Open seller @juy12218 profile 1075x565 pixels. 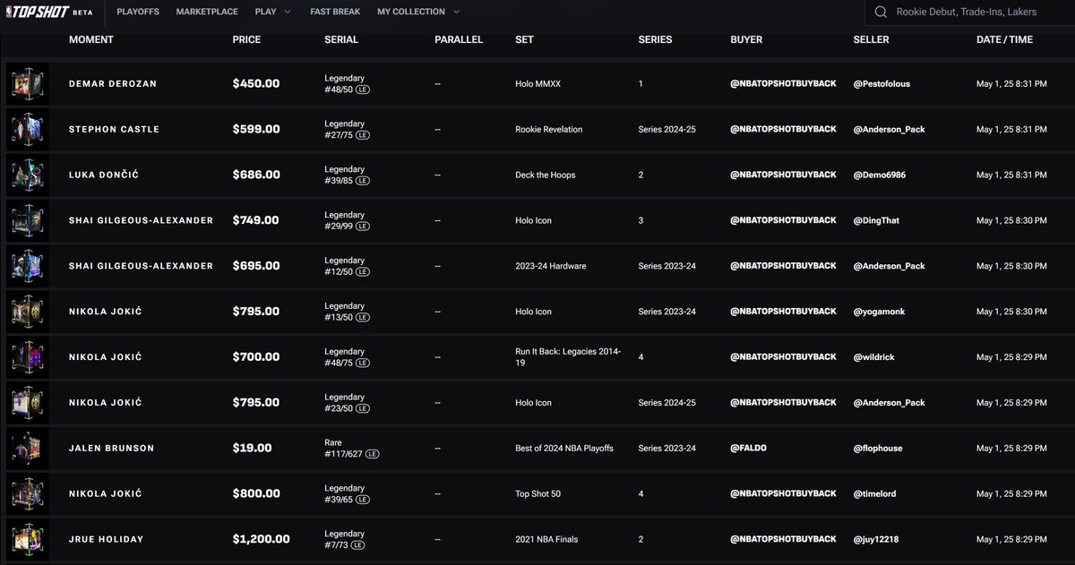876,539
